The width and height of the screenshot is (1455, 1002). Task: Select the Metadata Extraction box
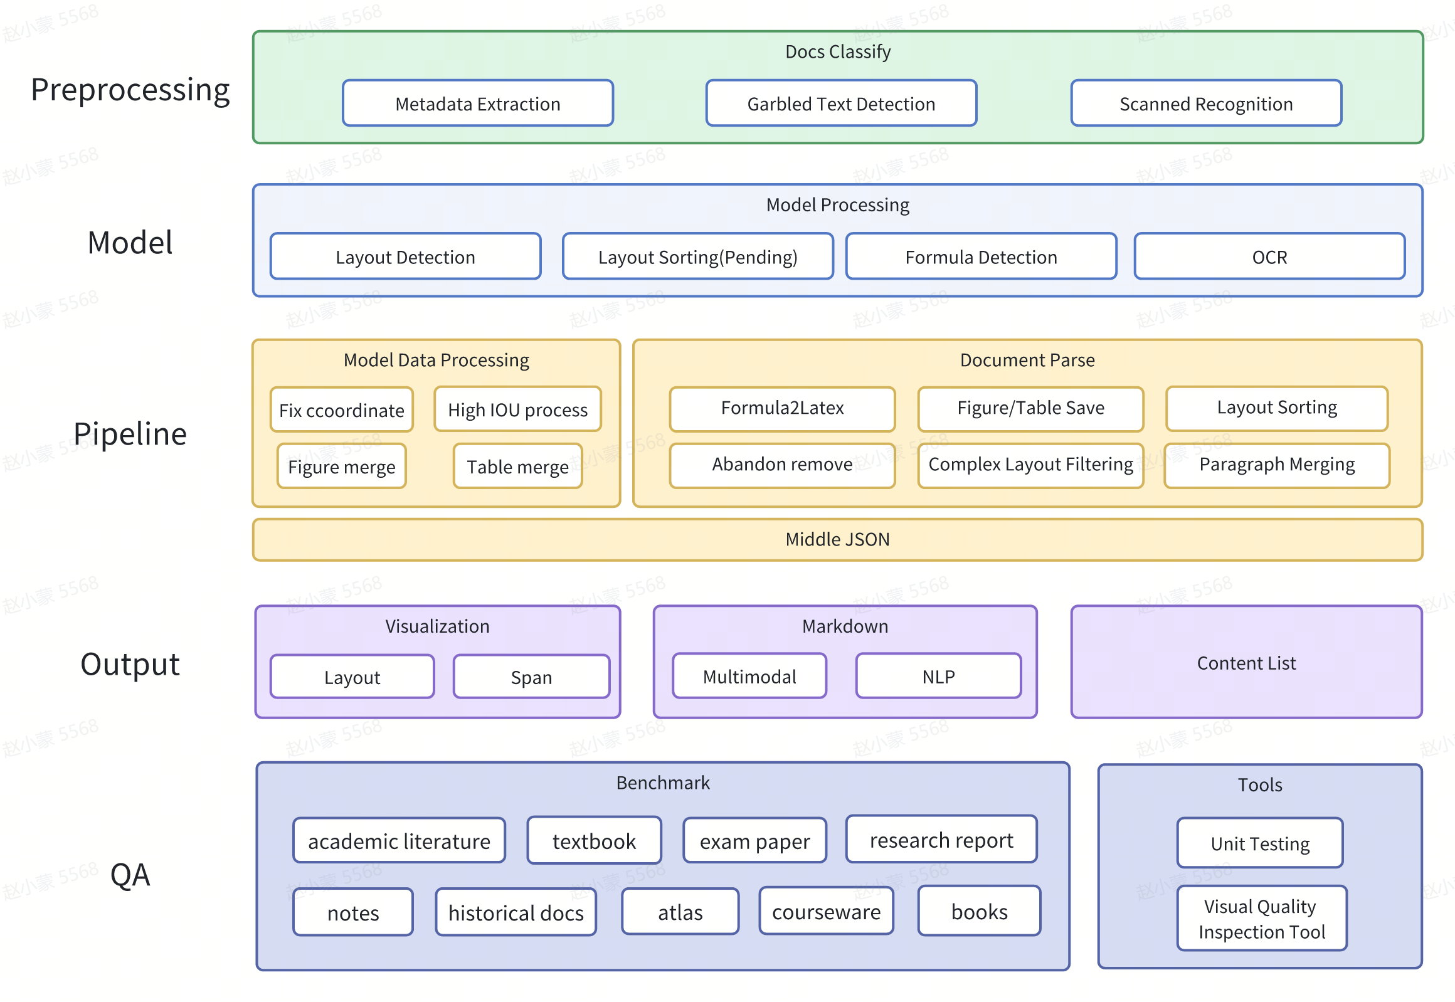(x=477, y=103)
